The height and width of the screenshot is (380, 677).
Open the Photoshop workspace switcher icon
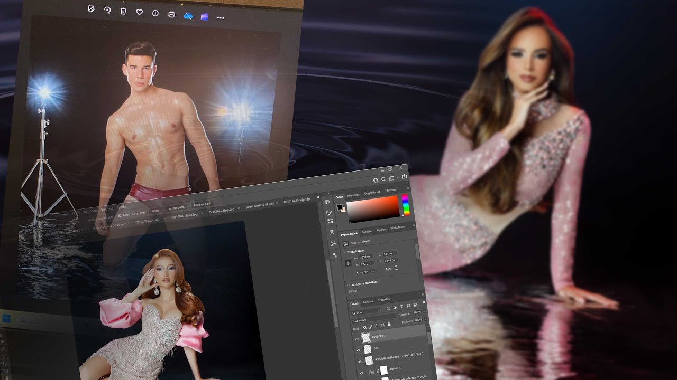pos(391,178)
